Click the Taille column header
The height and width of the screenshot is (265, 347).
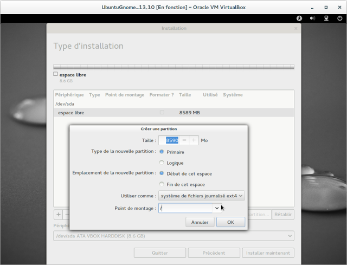(185, 95)
